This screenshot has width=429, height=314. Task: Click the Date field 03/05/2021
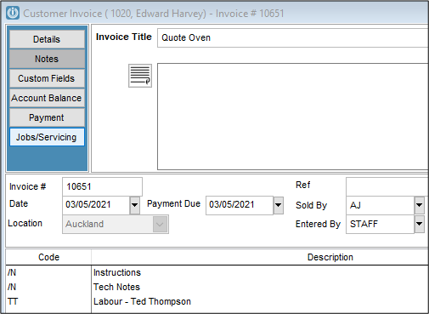[96, 205]
